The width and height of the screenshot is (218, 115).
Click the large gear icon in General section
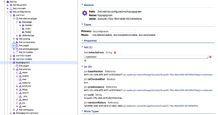pyautogui.click(x=85, y=13)
